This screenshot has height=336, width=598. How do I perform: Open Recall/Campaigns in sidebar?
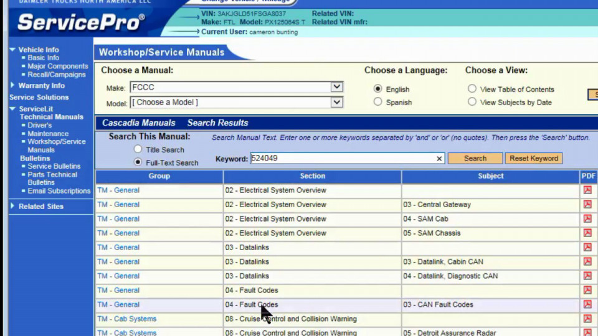(57, 74)
